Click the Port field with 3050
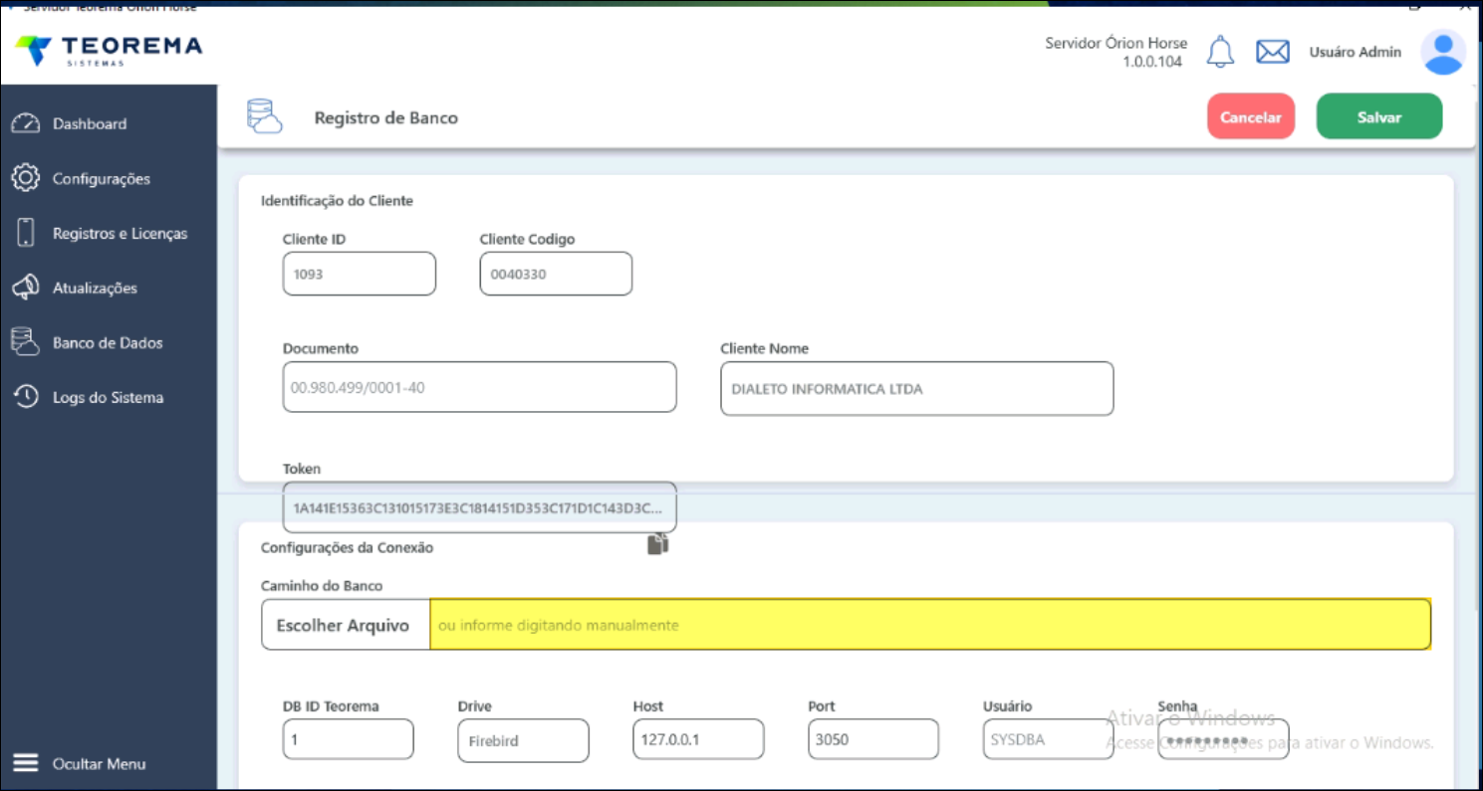This screenshot has height=791, width=1483. point(873,739)
